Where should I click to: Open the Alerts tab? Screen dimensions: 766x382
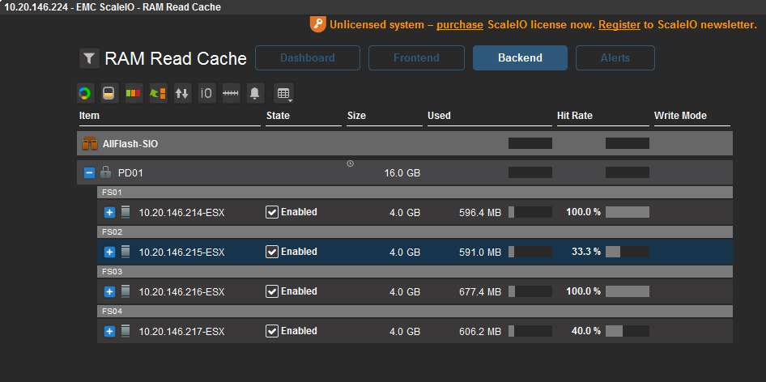point(615,57)
